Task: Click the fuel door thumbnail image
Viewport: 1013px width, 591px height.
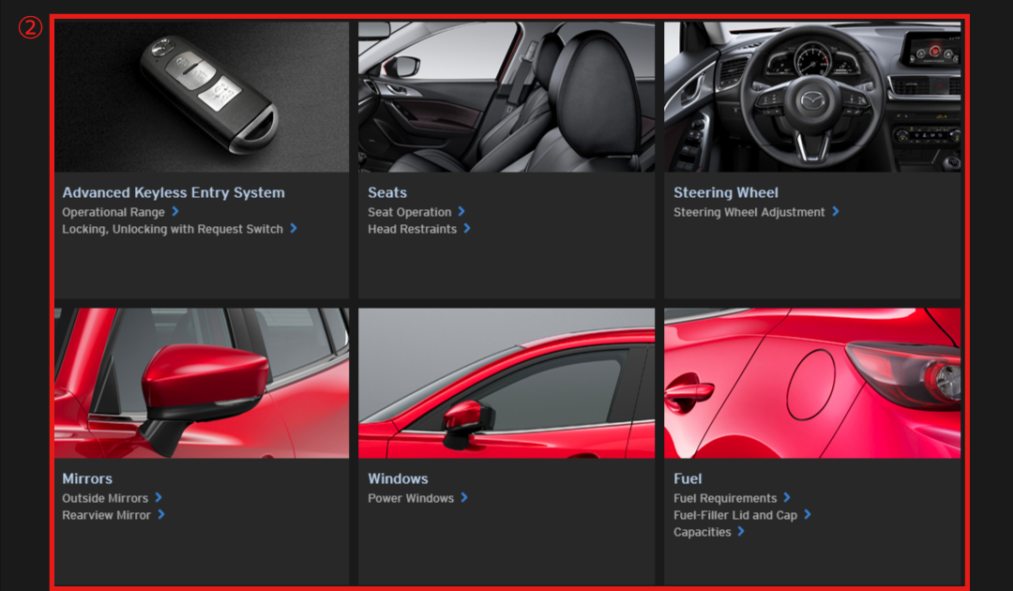Action: pos(812,383)
